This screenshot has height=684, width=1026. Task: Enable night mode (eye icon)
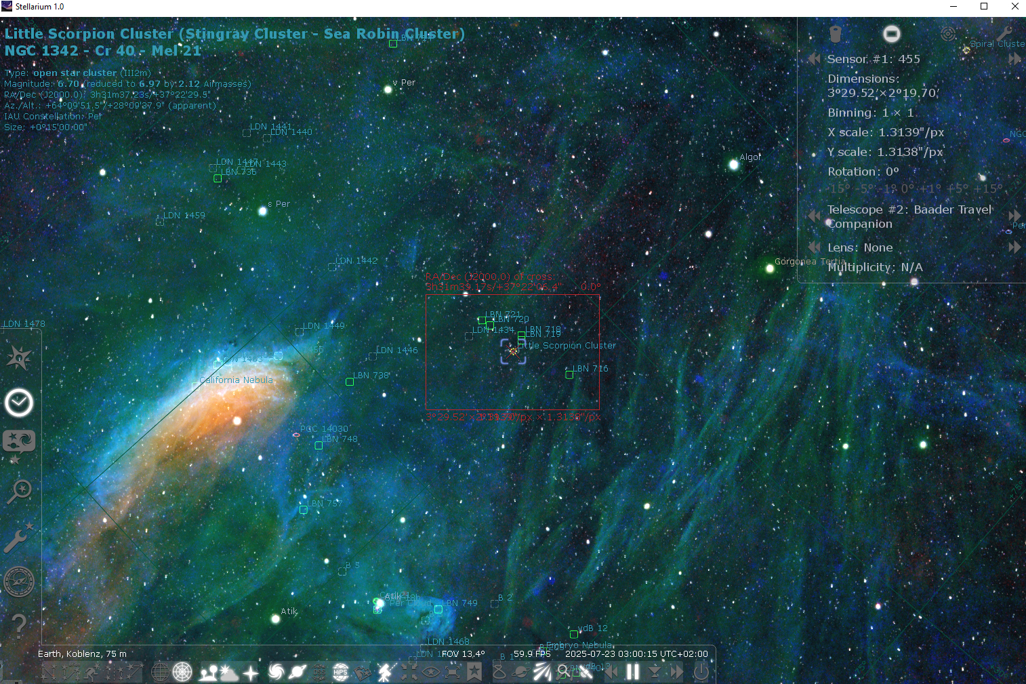(x=432, y=671)
